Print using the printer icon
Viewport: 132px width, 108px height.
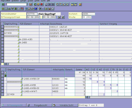point(46,4)
